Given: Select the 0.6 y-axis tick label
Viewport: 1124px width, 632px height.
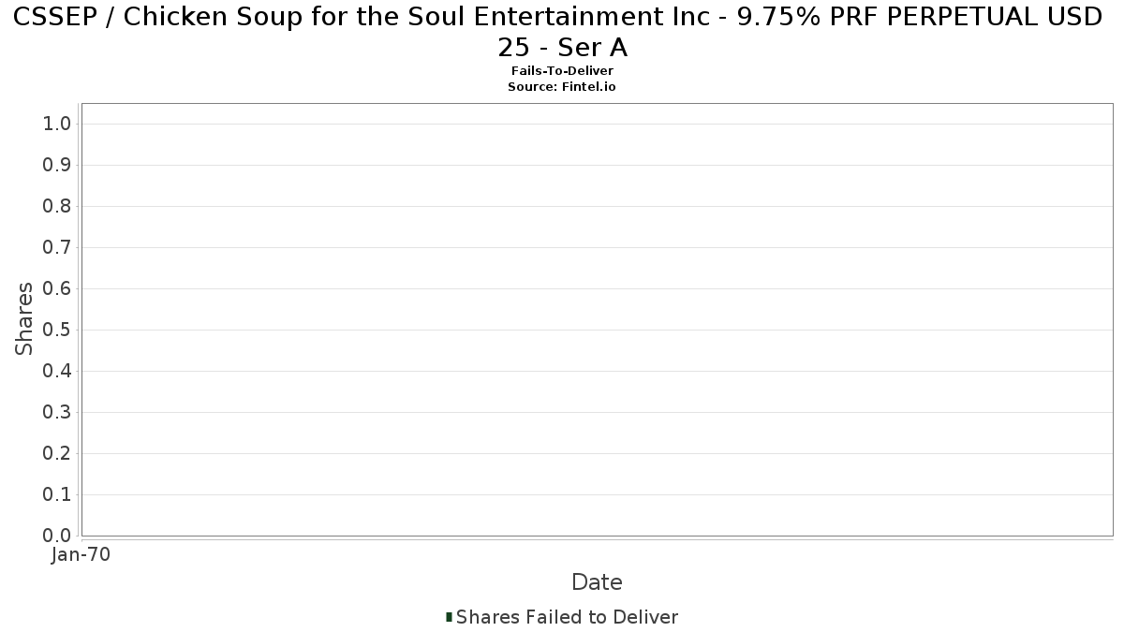Looking at the screenshot, I should (57, 289).
